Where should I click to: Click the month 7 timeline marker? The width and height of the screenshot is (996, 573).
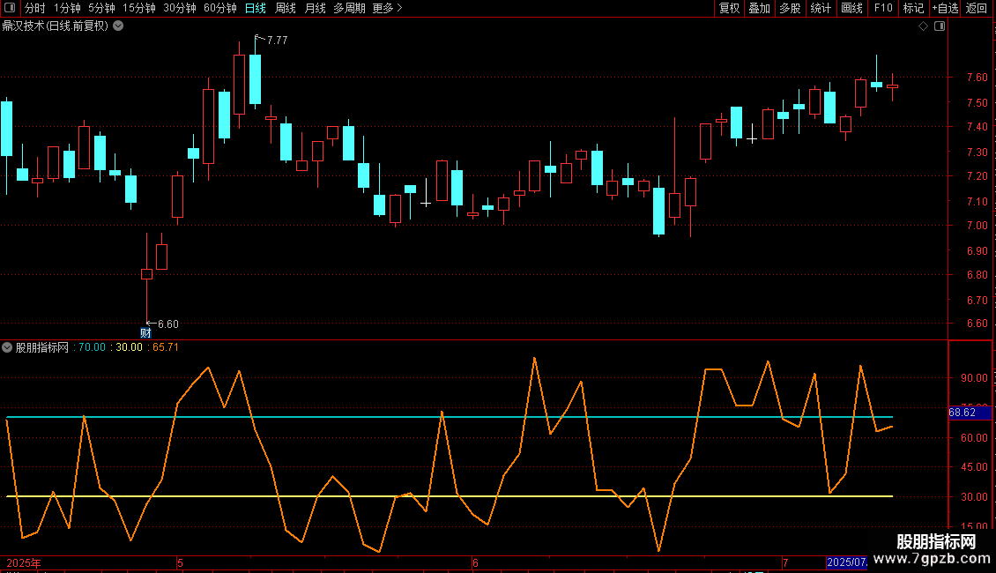pos(785,562)
